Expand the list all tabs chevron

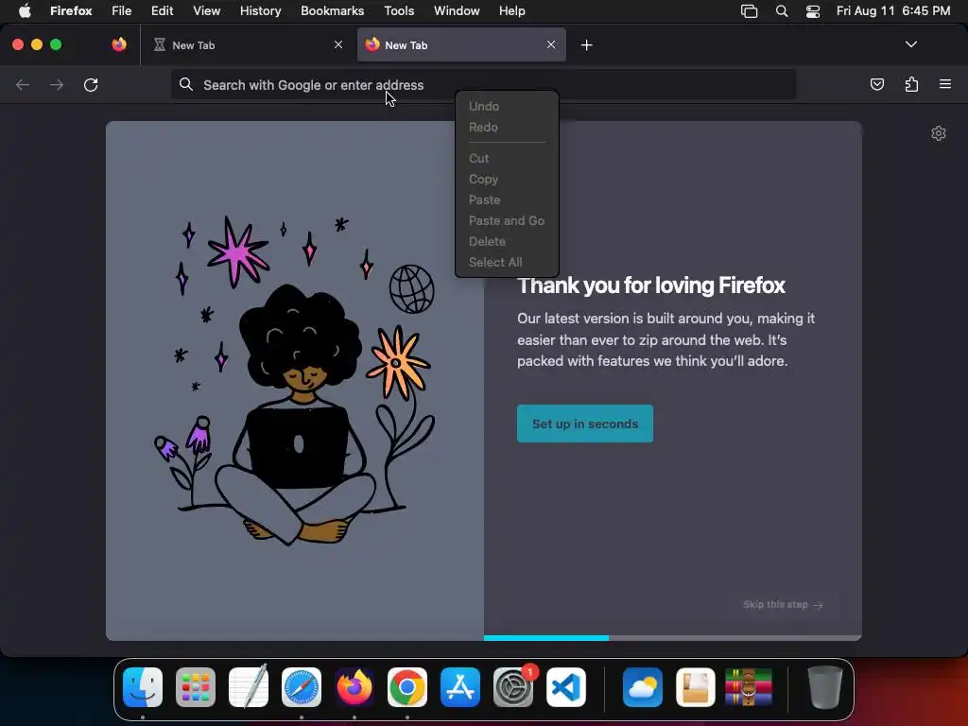(x=910, y=44)
